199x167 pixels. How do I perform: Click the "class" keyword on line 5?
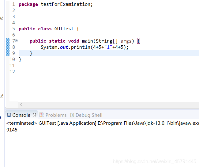coord(45,29)
